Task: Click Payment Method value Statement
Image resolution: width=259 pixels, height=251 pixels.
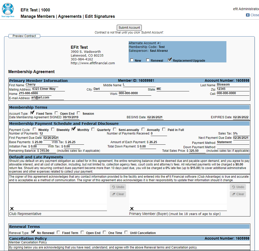Action: (x=224, y=142)
